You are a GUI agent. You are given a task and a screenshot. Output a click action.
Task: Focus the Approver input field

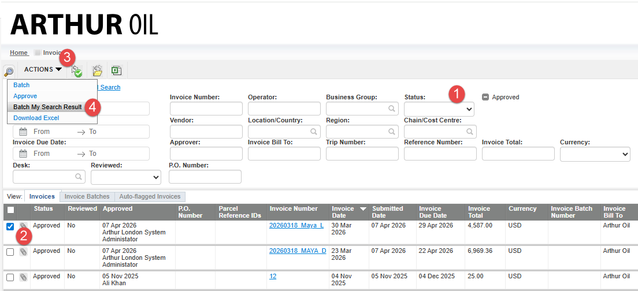click(x=206, y=154)
